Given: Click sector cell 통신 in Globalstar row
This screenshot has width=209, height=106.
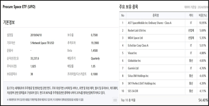Looking at the screenshot, I should point(191,61).
